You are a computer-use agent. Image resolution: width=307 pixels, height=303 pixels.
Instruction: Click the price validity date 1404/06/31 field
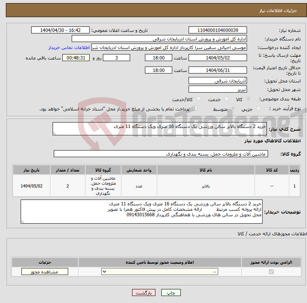coord(217,70)
